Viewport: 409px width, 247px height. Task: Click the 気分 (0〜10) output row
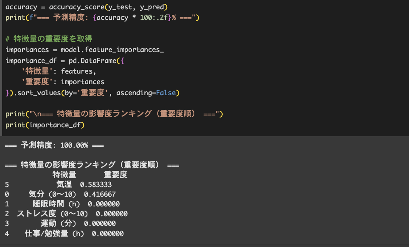pos(60,194)
